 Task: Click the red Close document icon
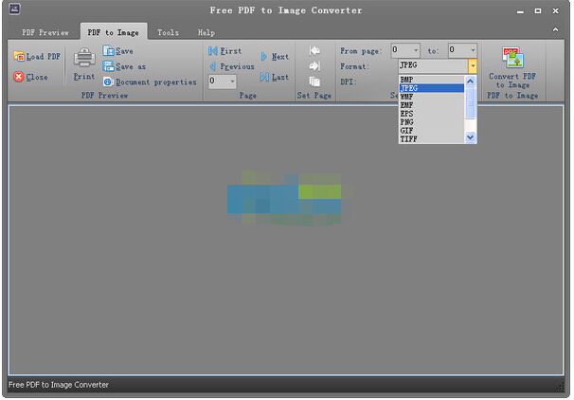click(18, 77)
